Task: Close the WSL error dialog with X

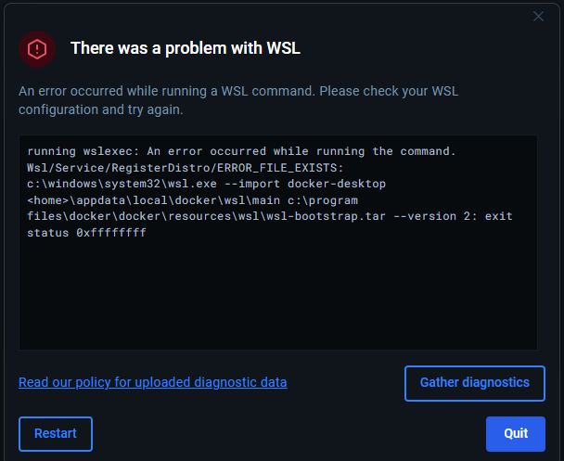Action: click(x=538, y=16)
